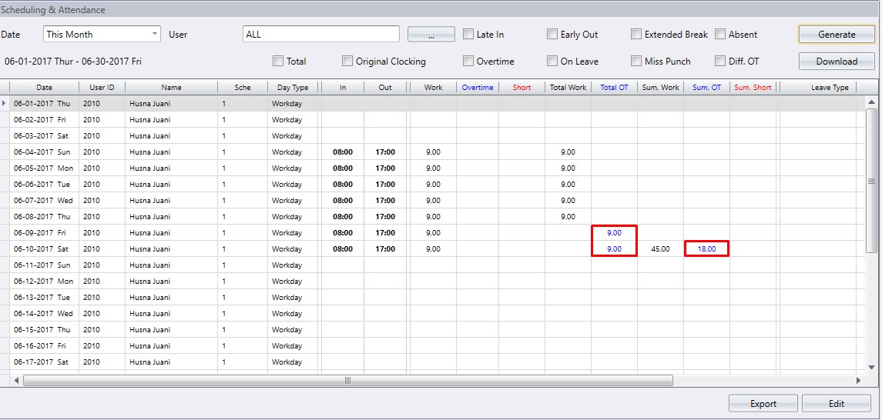
Task: Click the 17:00 Out cell for 06-05-2017
Action: [384, 168]
